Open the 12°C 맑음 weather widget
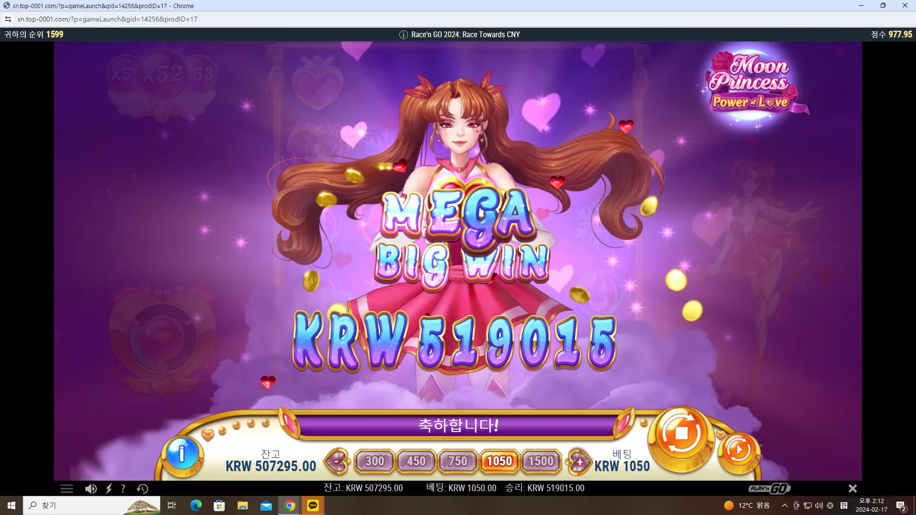This screenshot has height=515, width=916. (747, 505)
